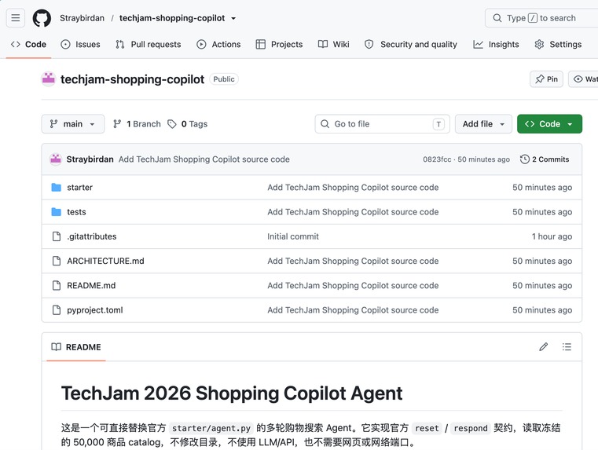Open the pyproject.toml file
This screenshot has width=598, height=450.
tap(95, 310)
